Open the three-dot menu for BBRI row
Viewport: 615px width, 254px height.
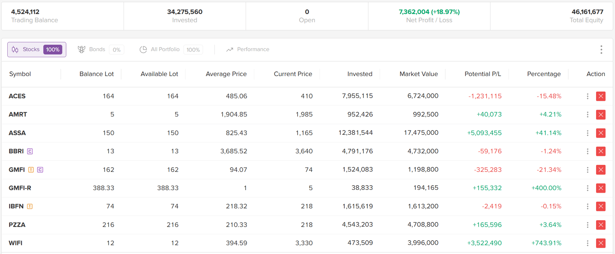(x=587, y=151)
